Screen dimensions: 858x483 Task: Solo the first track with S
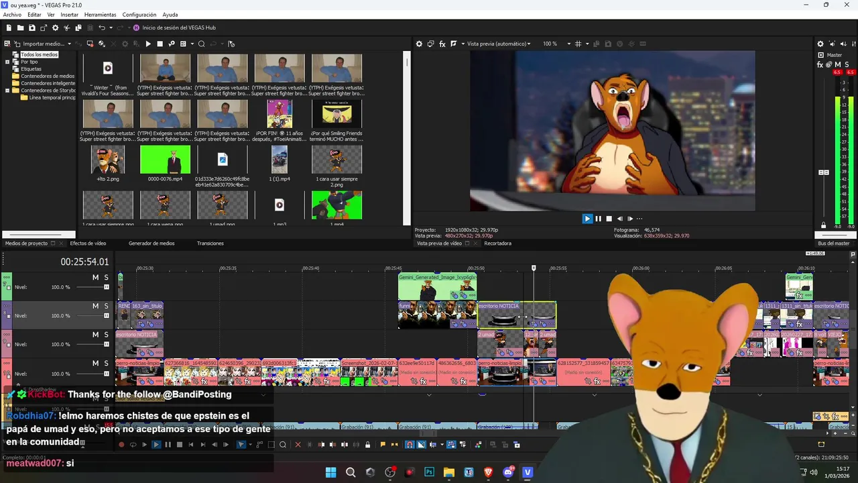pyautogui.click(x=106, y=277)
